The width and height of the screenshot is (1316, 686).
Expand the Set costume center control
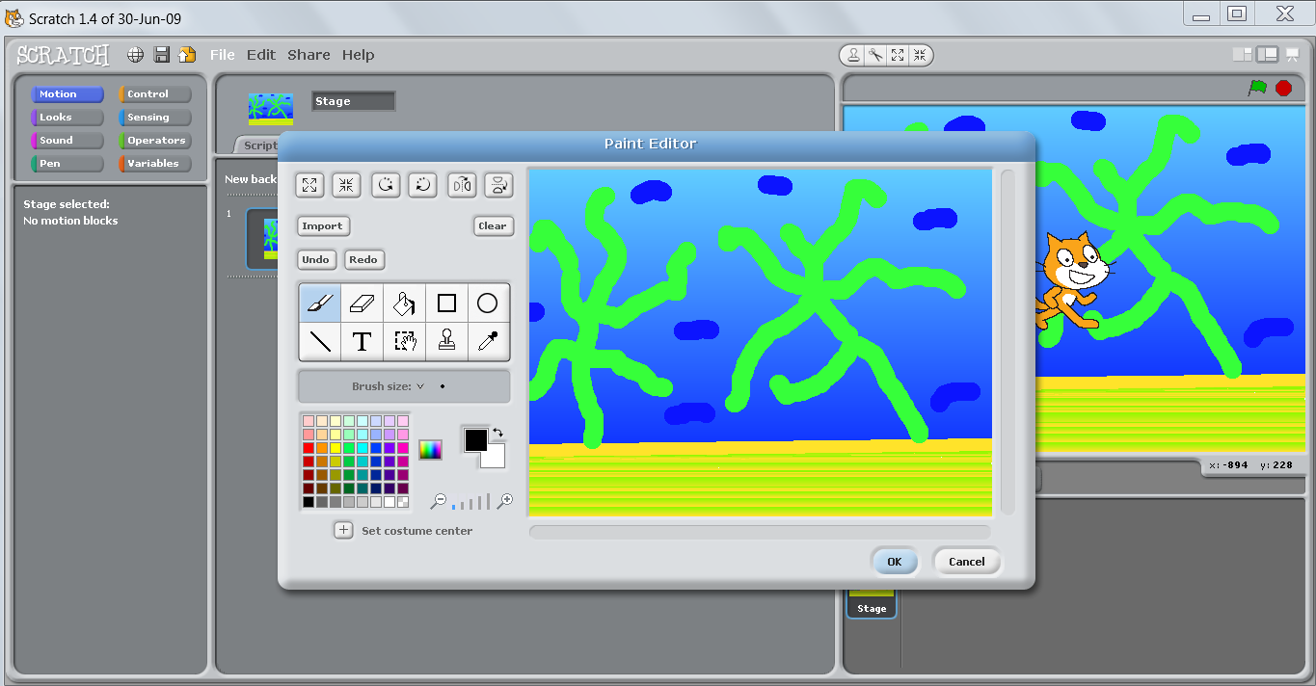click(x=343, y=529)
